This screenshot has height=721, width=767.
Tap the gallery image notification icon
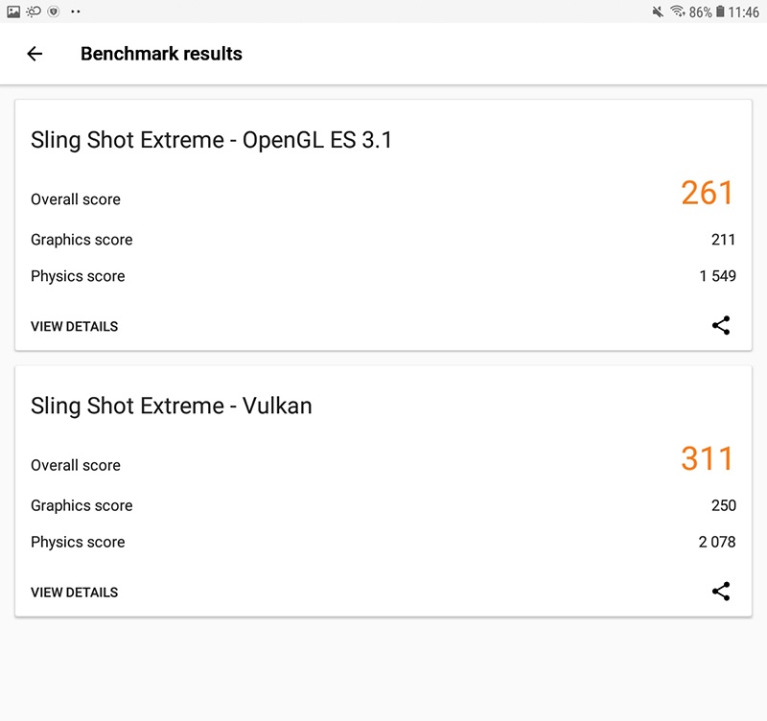coord(13,12)
